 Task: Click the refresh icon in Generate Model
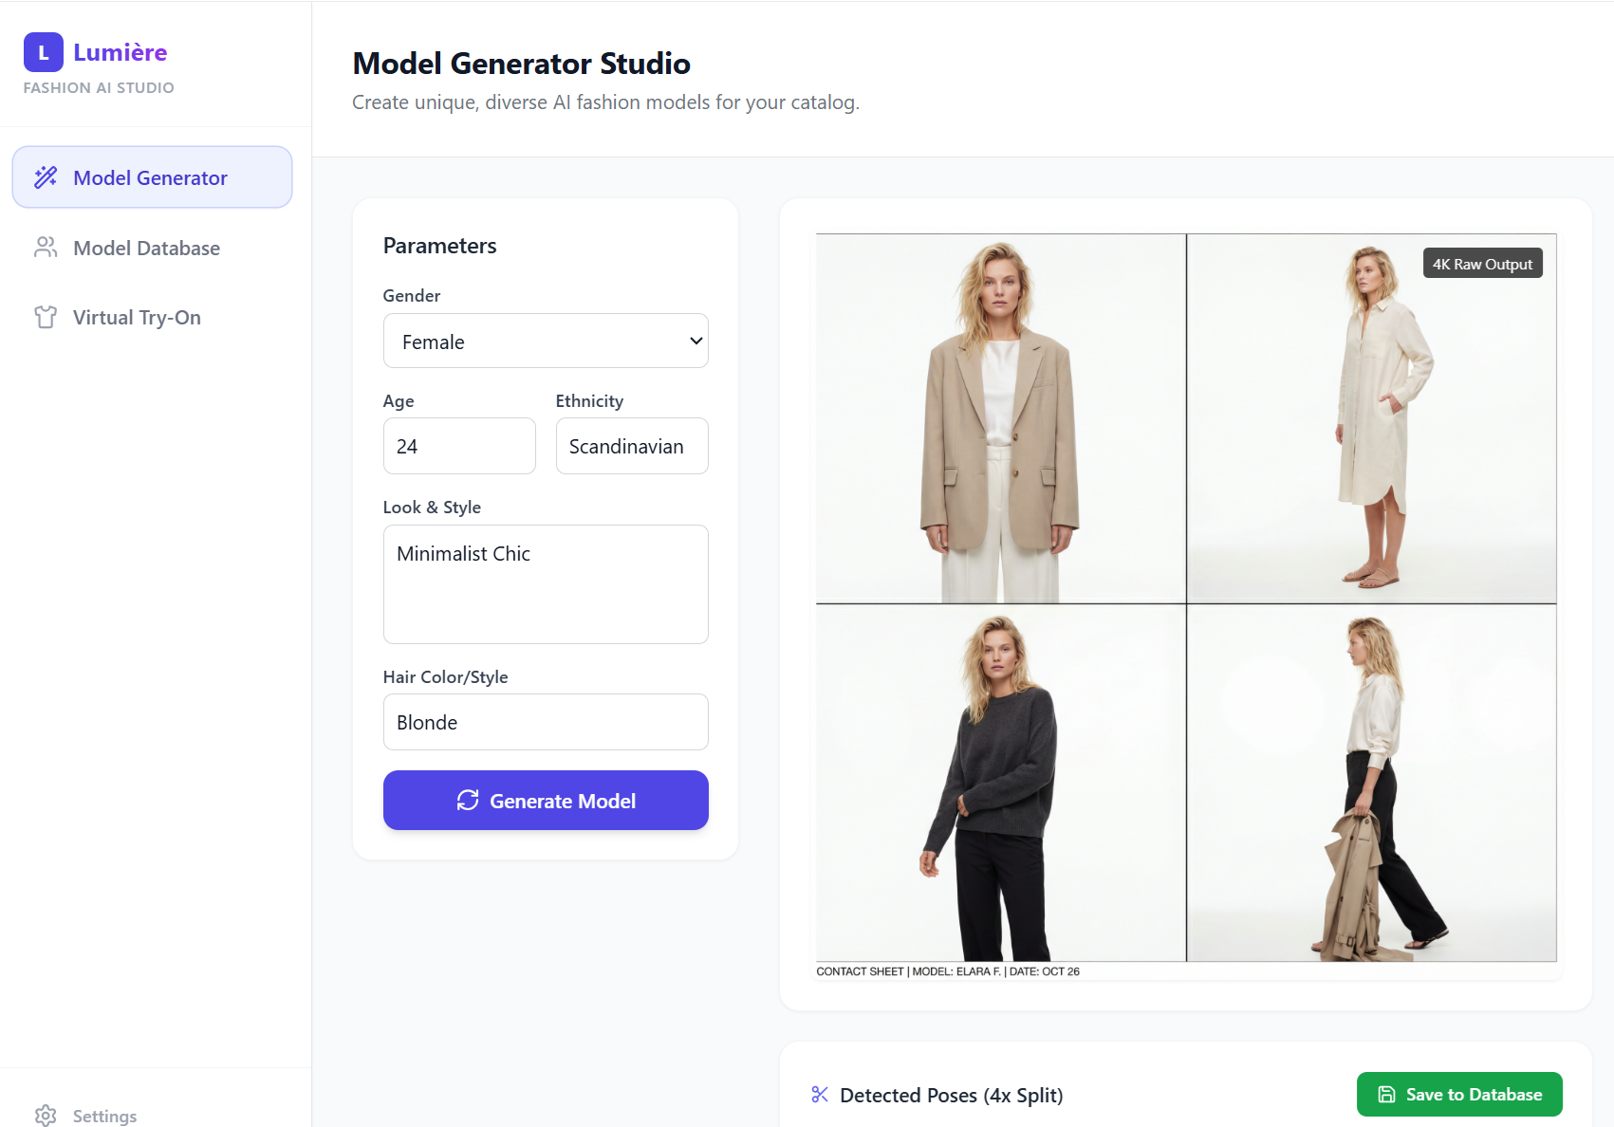468,801
